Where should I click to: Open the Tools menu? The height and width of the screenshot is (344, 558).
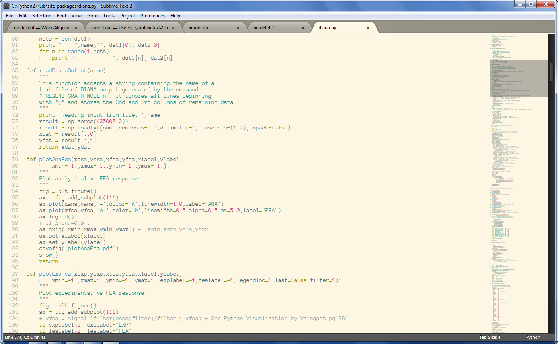point(109,16)
